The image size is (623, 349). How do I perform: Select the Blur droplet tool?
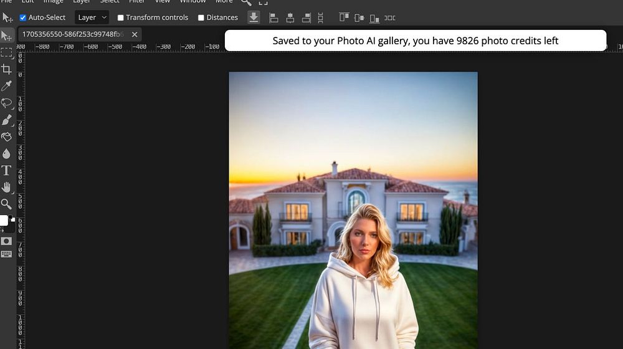coord(7,153)
